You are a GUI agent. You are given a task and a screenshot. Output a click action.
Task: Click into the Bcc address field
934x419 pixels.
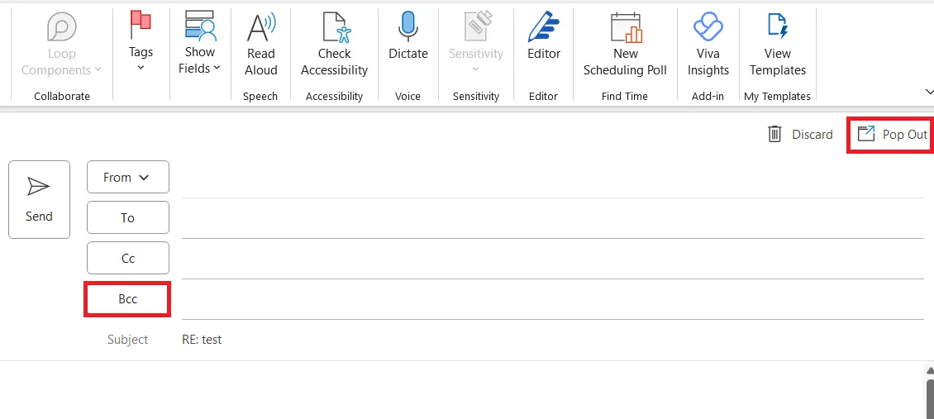coord(552,299)
